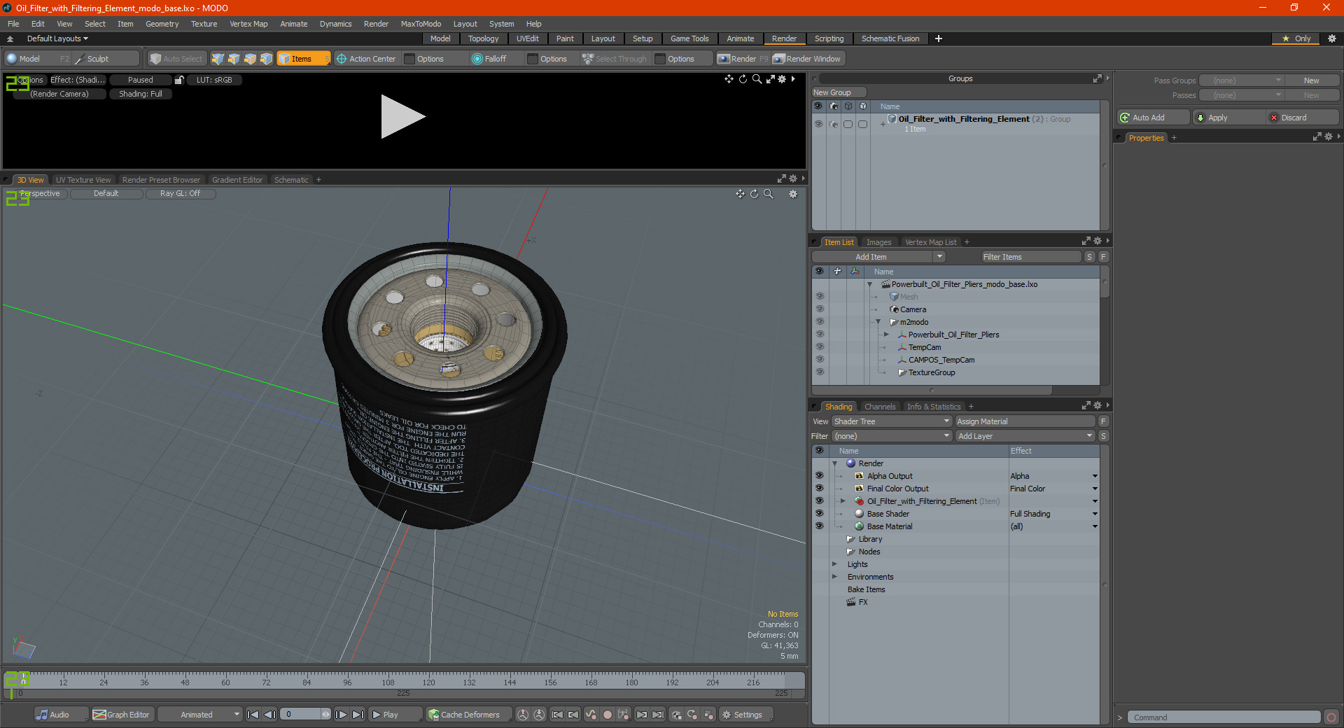Screen dimensions: 1344x728
Task: Open layout settings gear at top right
Action: (1332, 38)
